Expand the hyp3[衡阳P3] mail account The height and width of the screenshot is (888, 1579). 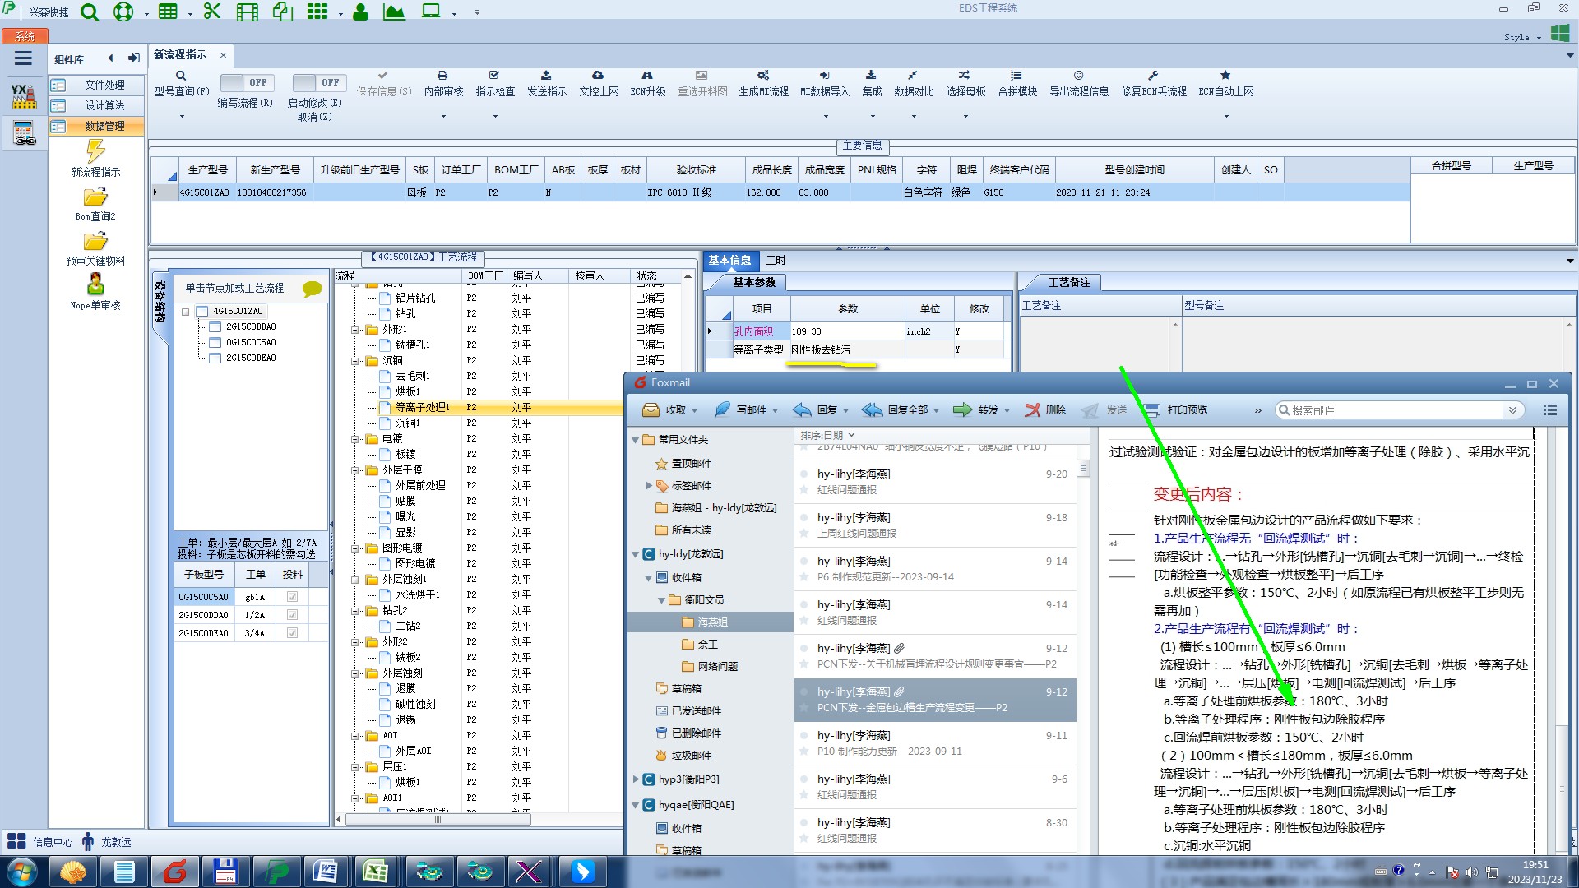point(636,779)
